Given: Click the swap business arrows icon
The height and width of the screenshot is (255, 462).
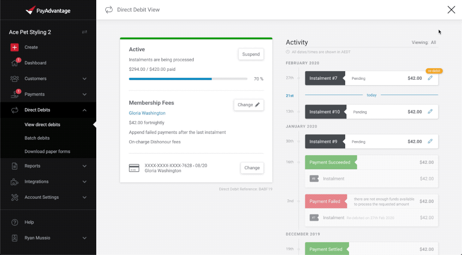Looking at the screenshot, I should (x=84, y=32).
